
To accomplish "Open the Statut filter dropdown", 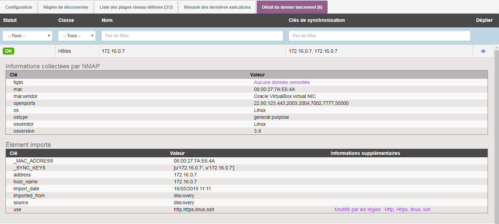I will point(27,36).
